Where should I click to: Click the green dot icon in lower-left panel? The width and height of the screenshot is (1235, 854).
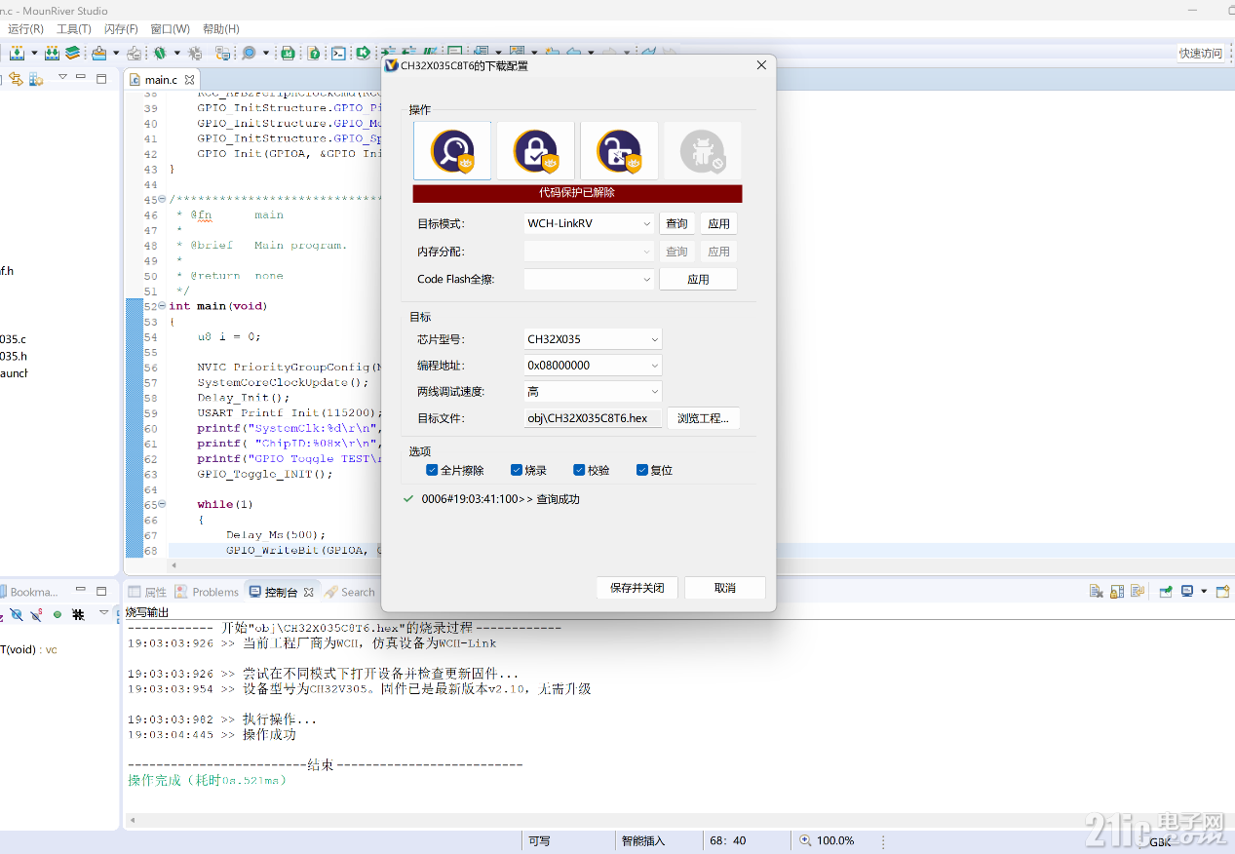click(x=58, y=614)
